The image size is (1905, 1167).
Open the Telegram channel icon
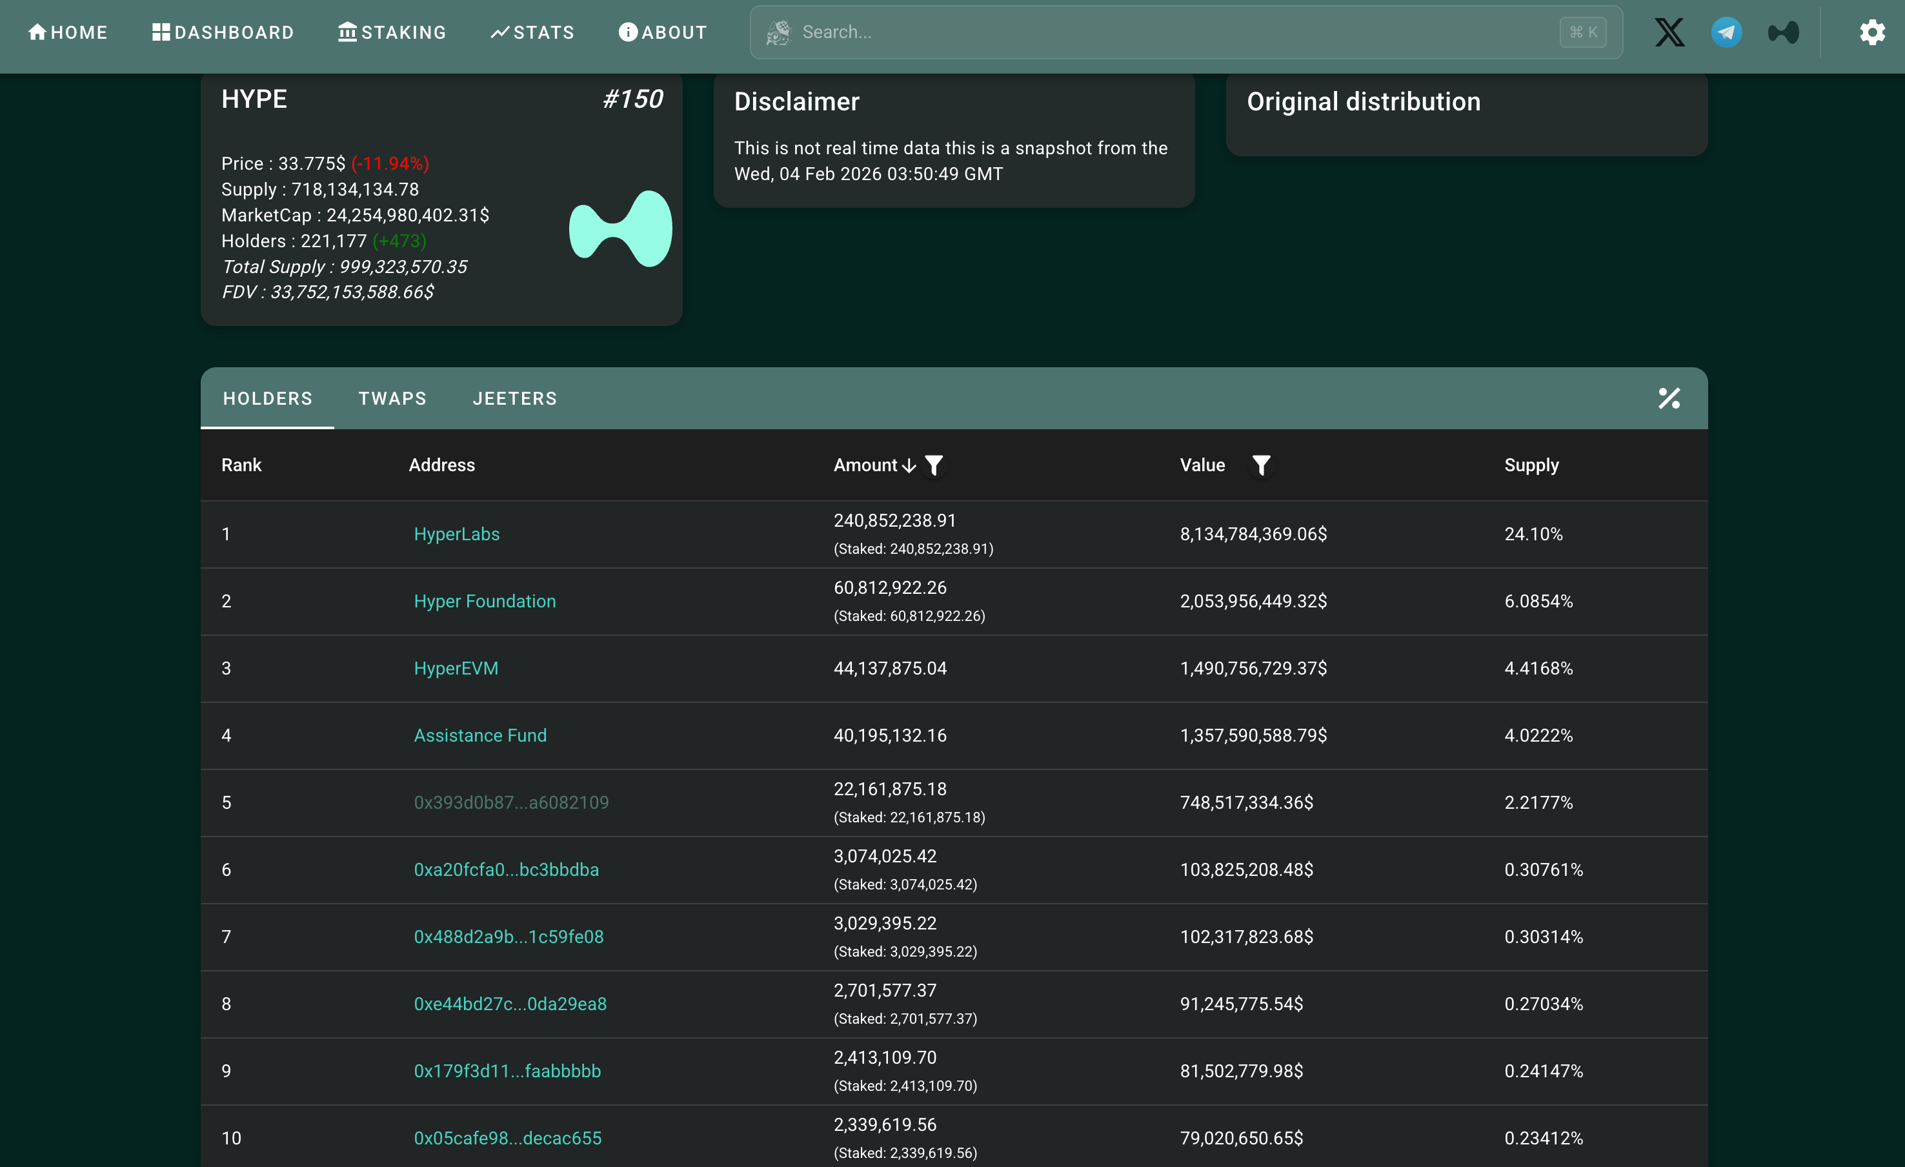(1726, 32)
